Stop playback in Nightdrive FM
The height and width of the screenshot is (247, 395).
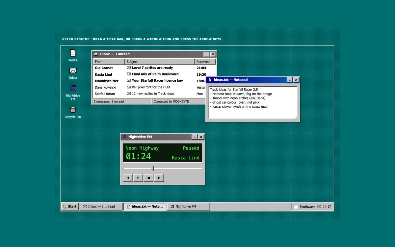(x=149, y=178)
